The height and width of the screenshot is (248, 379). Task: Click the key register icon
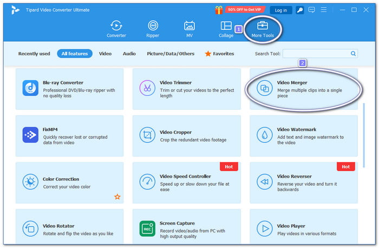pyautogui.click(x=300, y=10)
